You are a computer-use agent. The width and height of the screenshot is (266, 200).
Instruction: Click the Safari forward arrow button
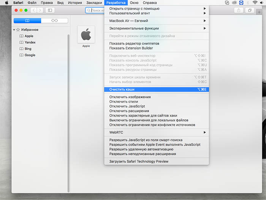(40, 10)
